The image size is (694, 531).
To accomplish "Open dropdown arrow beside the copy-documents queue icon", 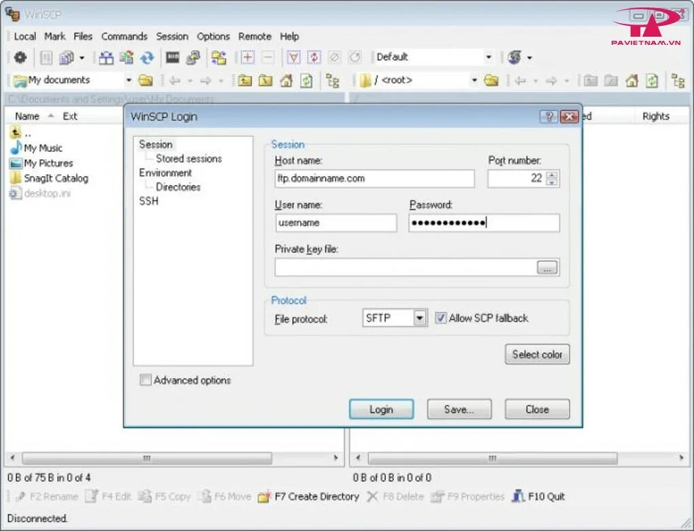I will pyautogui.click(x=82, y=58).
